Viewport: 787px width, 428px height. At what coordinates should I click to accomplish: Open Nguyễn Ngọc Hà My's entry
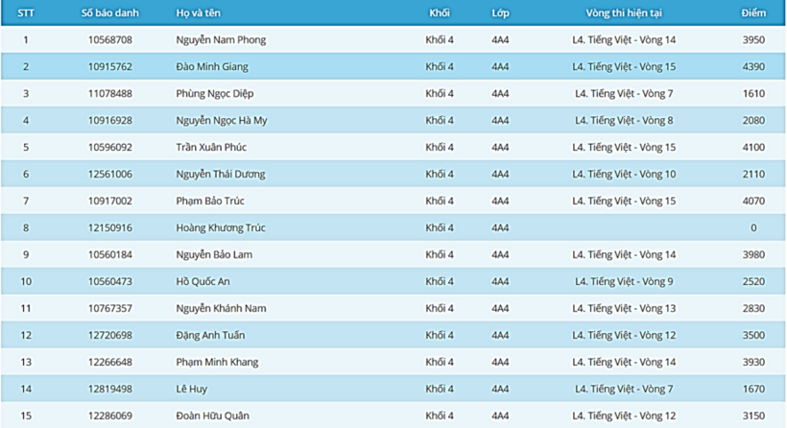click(222, 121)
